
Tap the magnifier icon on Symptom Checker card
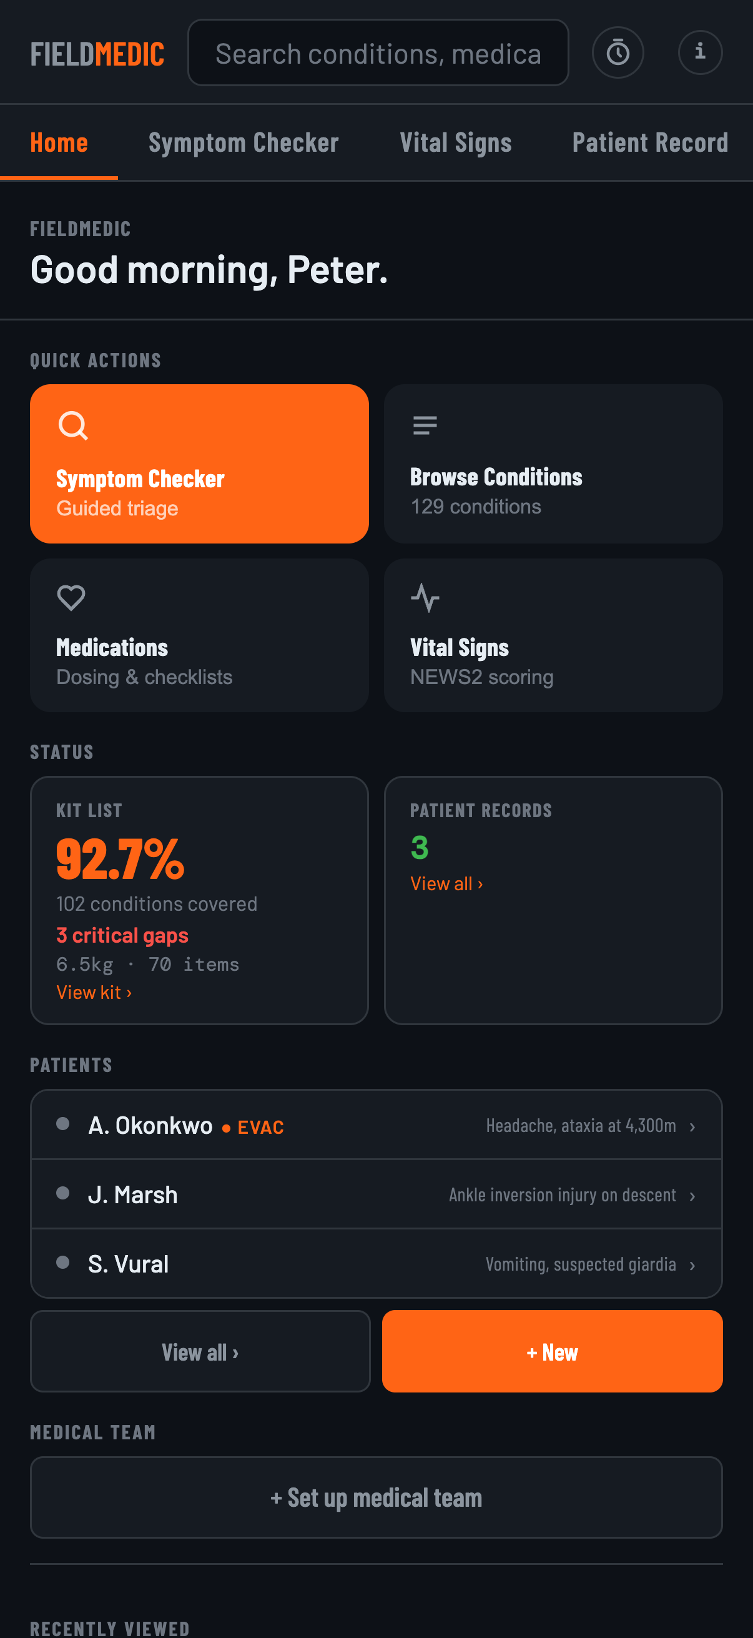point(73,425)
